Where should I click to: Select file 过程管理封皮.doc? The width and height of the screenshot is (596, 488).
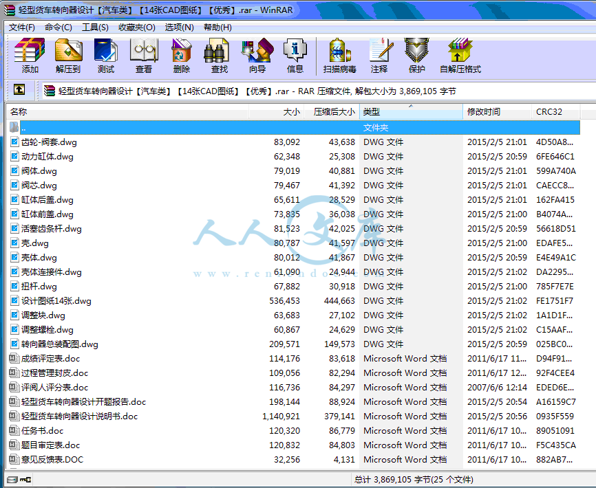coord(55,373)
